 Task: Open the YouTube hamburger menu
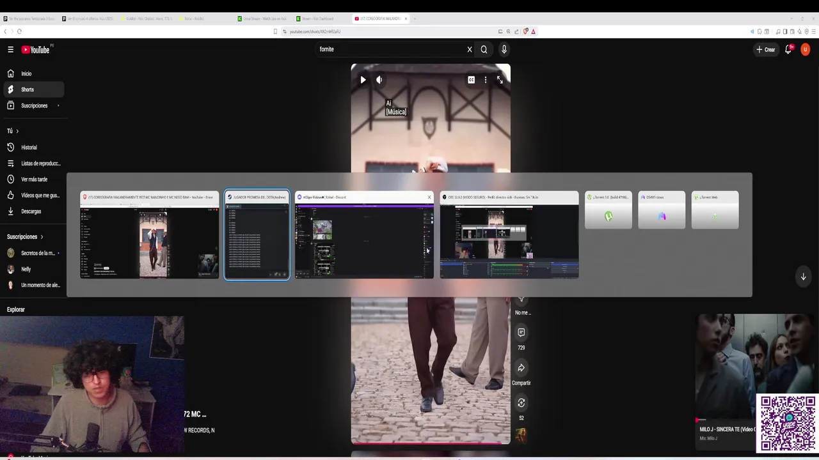coord(10,49)
